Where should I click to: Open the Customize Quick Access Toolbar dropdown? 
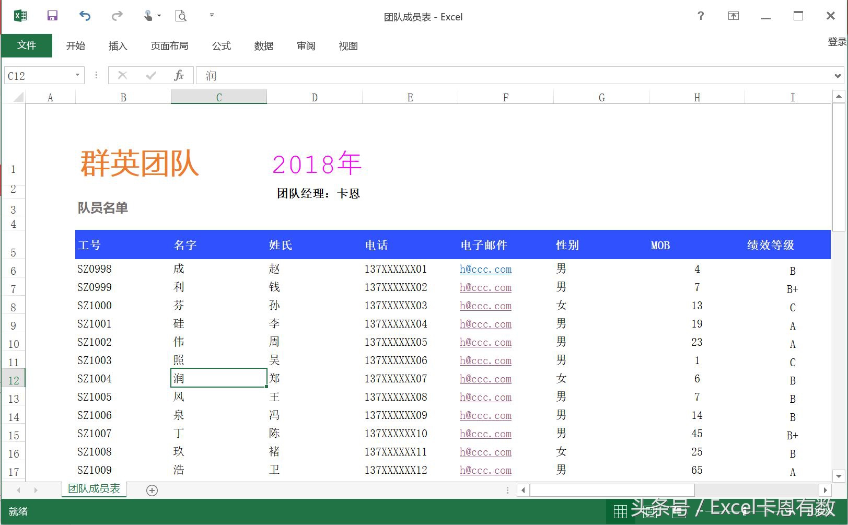[x=212, y=16]
